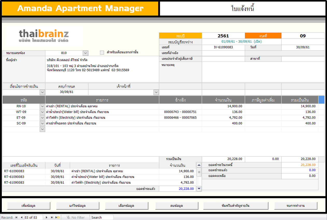Viewport: 327px width, 220px height.
Task: Click the ลบข้อมูล button
Action: tap(177, 206)
